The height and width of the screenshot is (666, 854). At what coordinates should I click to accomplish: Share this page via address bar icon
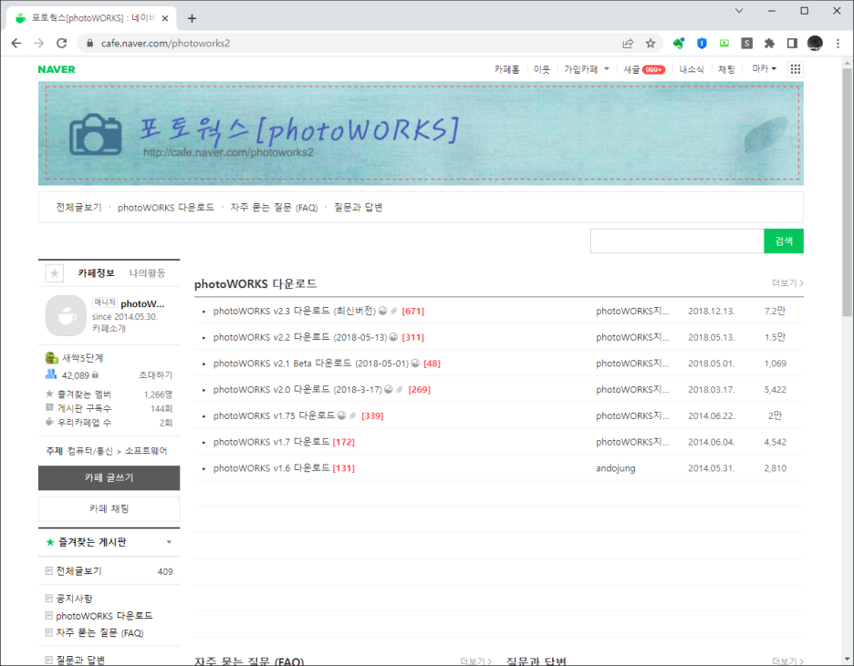pyautogui.click(x=628, y=44)
